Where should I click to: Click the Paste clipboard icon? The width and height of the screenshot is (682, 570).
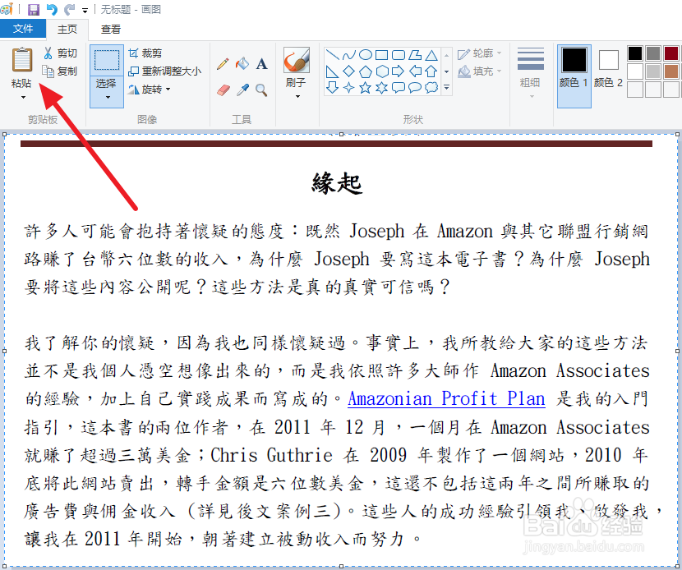coord(21,60)
